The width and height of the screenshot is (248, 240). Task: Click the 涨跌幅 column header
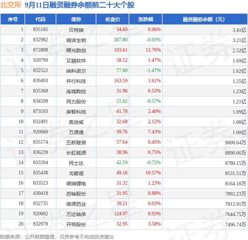tap(146, 19)
